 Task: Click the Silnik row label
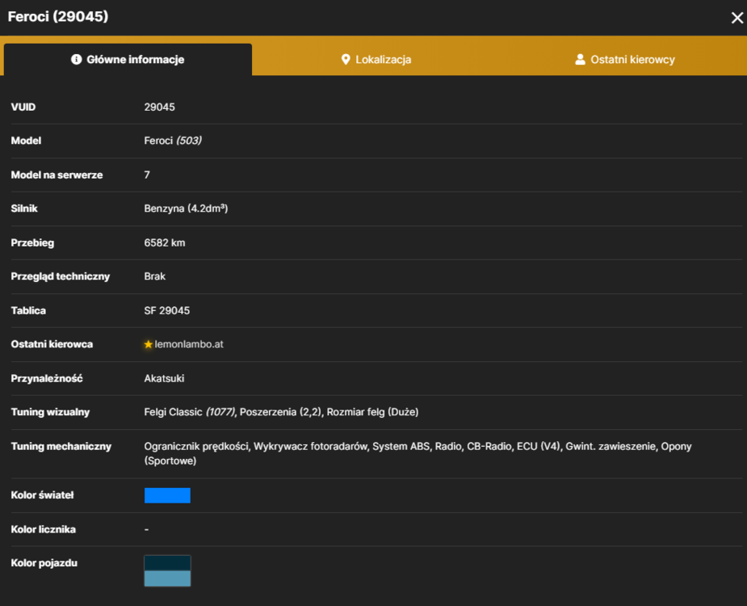(24, 208)
